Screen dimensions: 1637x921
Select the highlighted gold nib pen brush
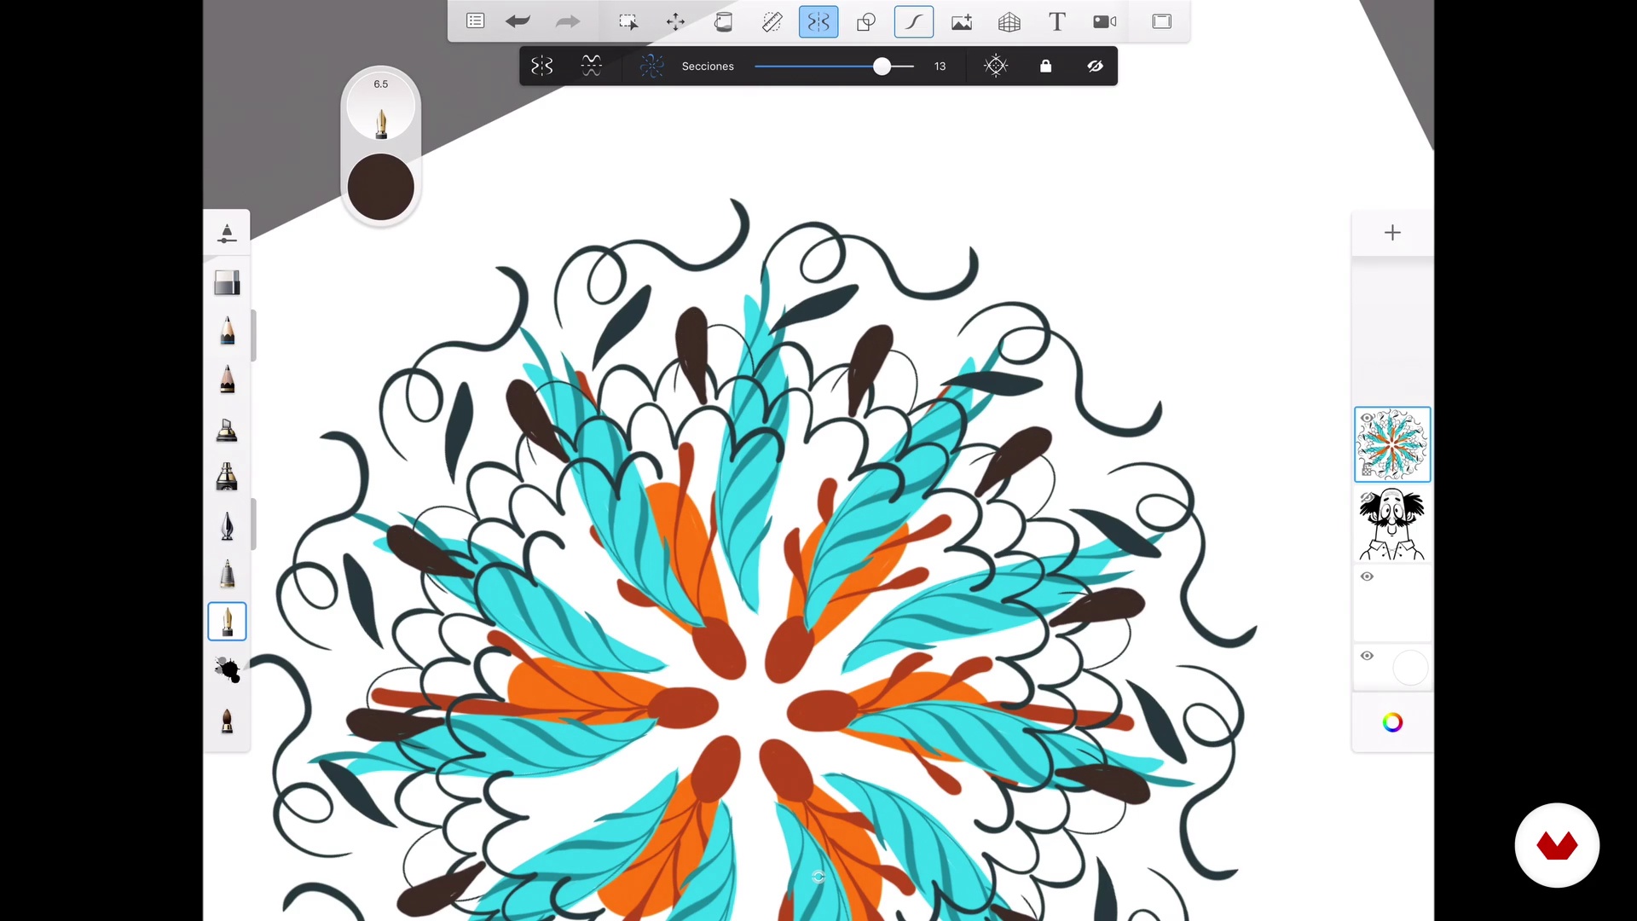(x=227, y=622)
